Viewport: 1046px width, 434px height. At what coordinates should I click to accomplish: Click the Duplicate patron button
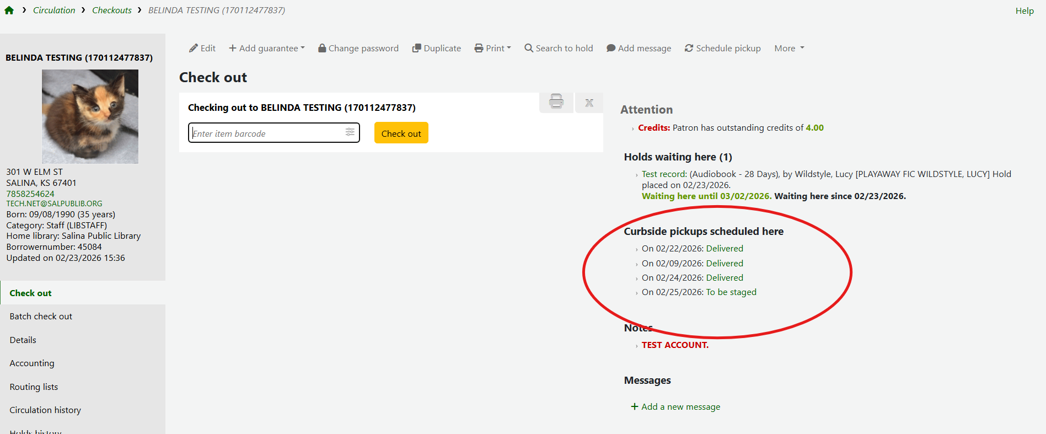tap(436, 49)
